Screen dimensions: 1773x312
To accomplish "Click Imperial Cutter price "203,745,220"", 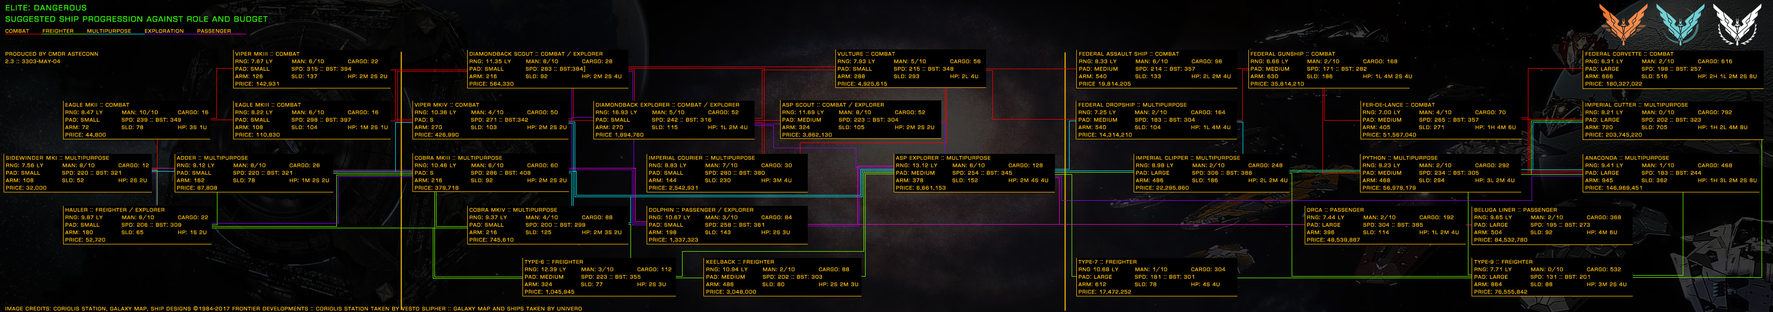I will 1624,135.
